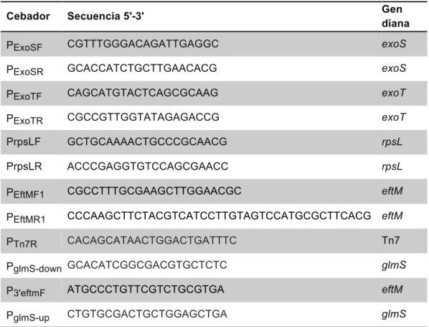This screenshot has height=327, width=429.
Task: Click the PrpsLF primer label
Action: tap(24, 142)
